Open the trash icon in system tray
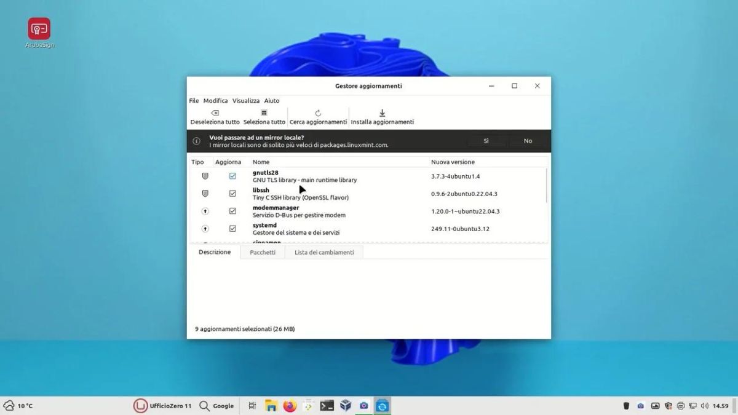Image resolution: width=738 pixels, height=415 pixels. (627, 406)
